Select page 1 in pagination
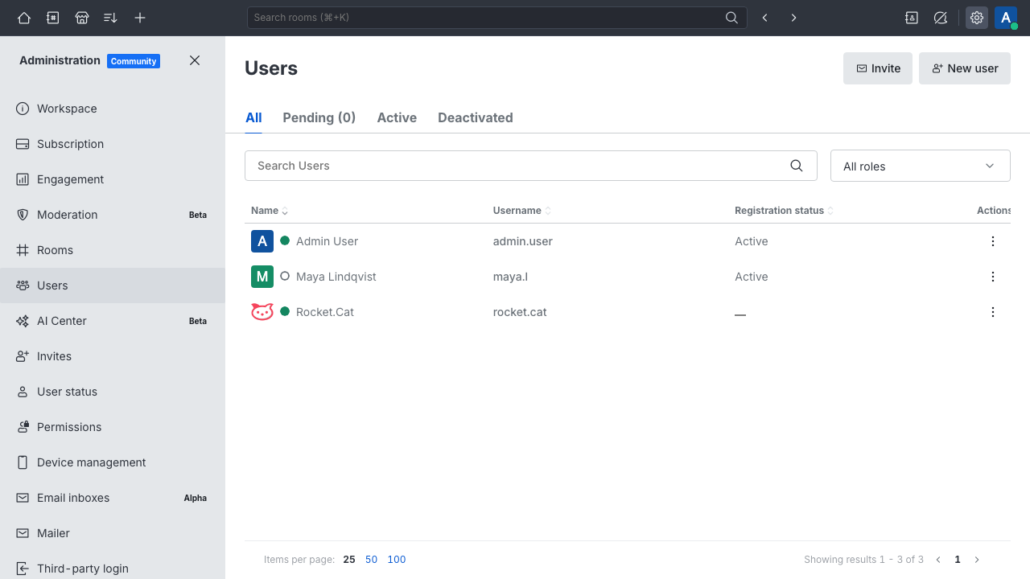 tap(958, 560)
